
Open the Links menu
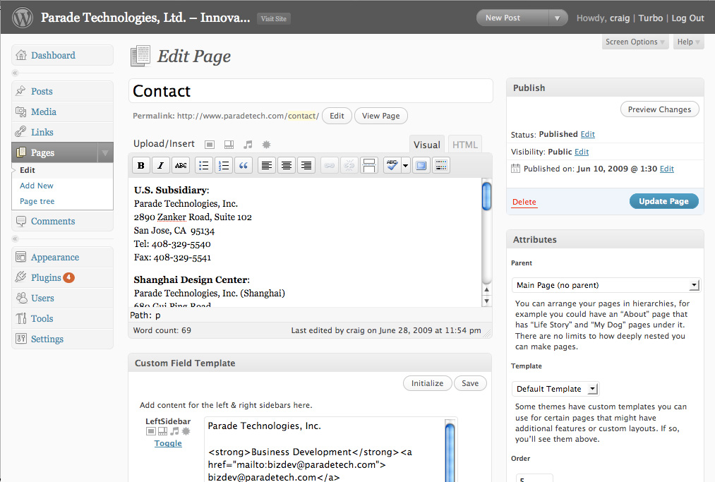[x=63, y=132]
